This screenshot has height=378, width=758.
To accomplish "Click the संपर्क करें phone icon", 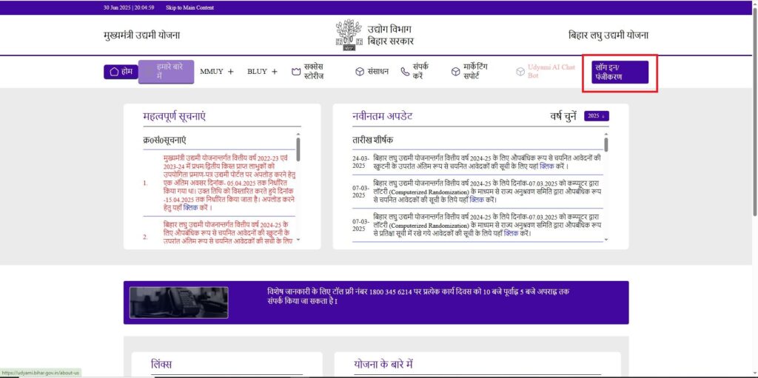I will [405, 72].
